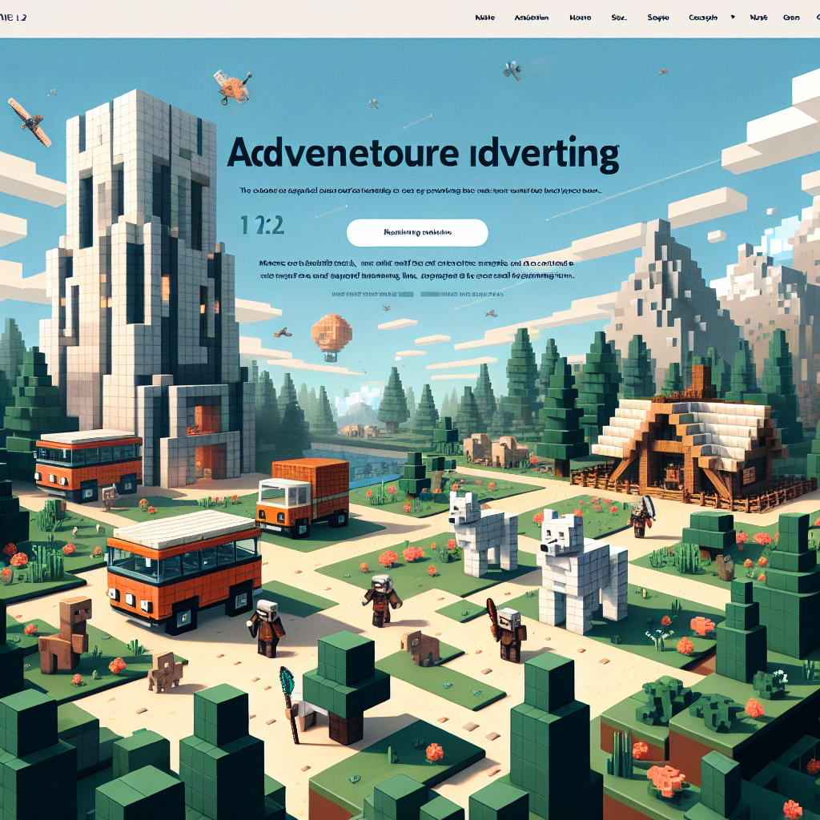Screen dimensions: 820x820
Task: Select the large orange bus with white roof
Action: coord(183,567)
